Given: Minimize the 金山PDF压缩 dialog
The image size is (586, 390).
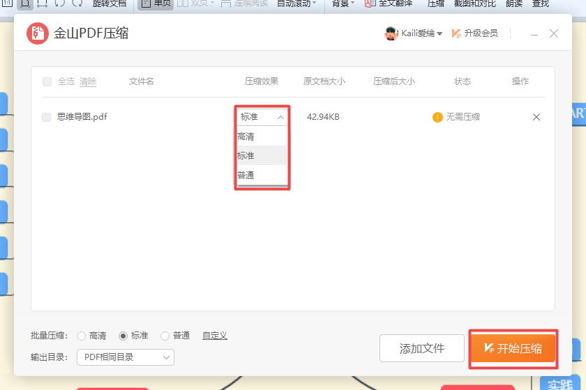Looking at the screenshot, I should point(534,34).
